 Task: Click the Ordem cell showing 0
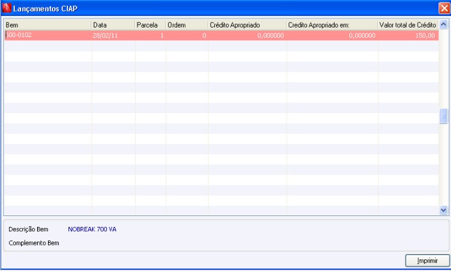pos(187,35)
